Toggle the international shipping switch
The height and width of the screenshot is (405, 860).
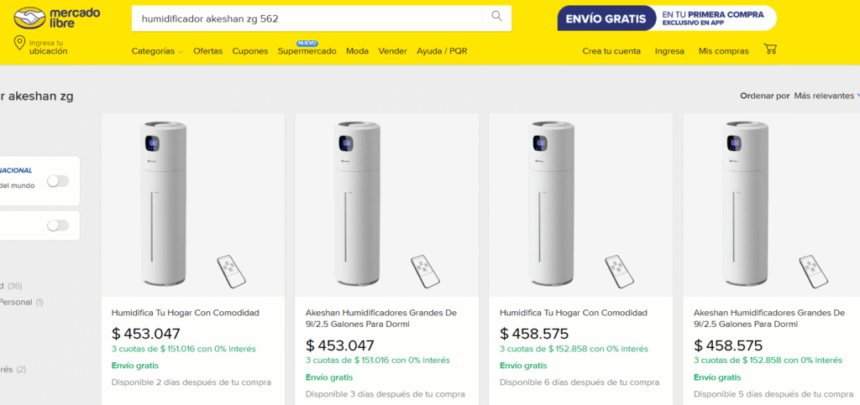click(x=57, y=181)
